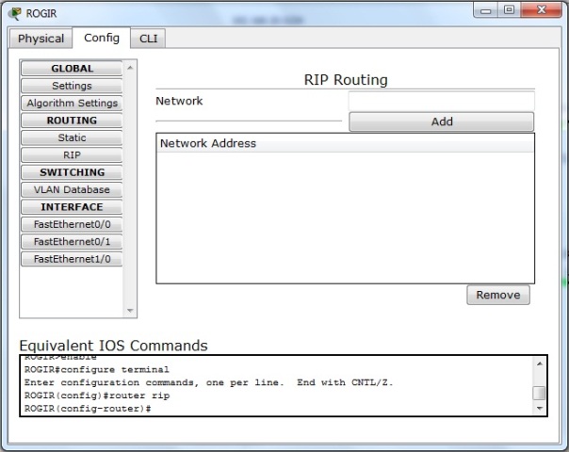The height and width of the screenshot is (452, 569).
Task: Expand the GLOBAL section header
Action: coord(72,69)
